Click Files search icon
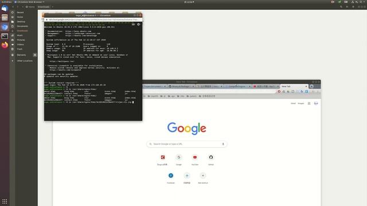367x206 pixels. 341,7
